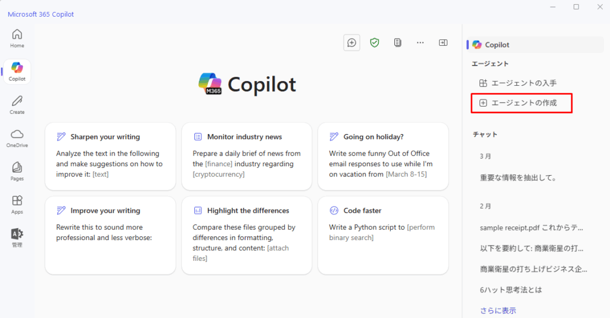Screen dimensions: 610x318
Task: Collapse the side panel with the arrow icon
Action: coord(443,43)
